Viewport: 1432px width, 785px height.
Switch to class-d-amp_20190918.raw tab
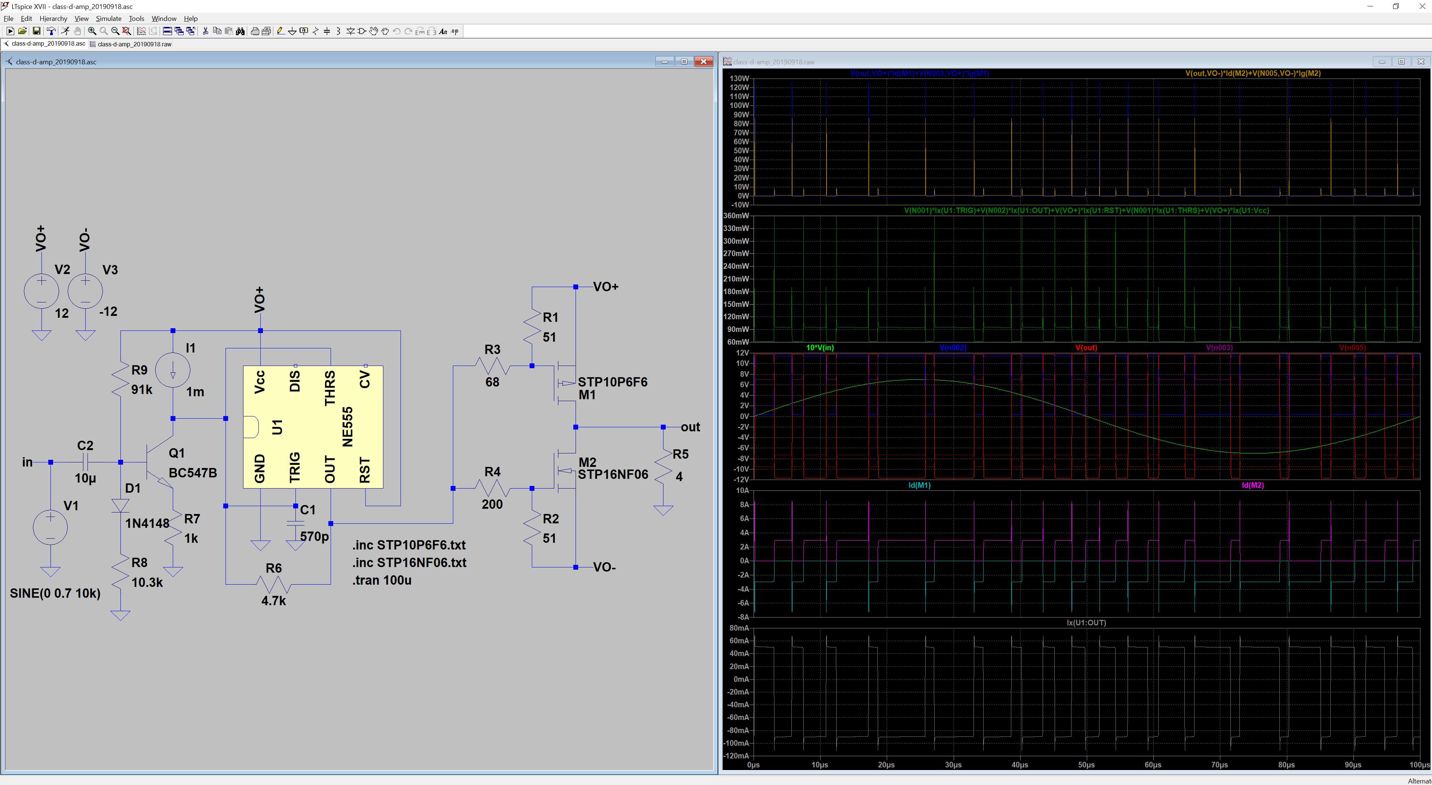pos(131,44)
